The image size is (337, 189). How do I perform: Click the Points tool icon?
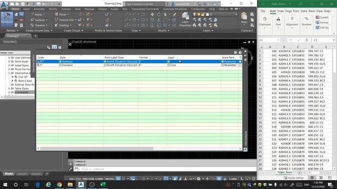click(x=32, y=14)
